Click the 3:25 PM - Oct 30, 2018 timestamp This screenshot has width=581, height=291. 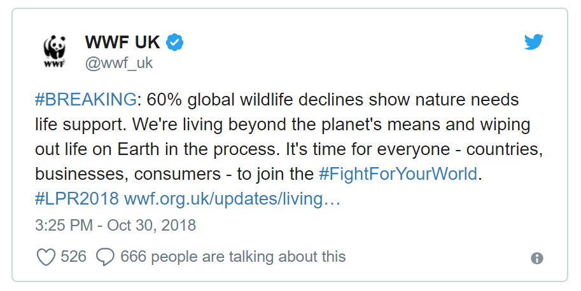115,225
